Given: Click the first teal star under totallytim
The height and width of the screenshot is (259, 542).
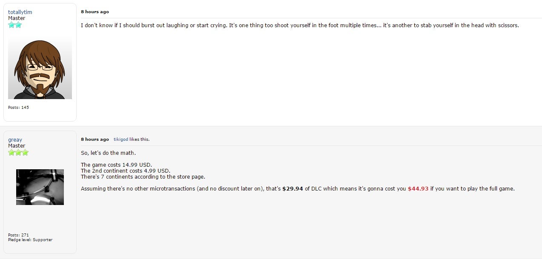Looking at the screenshot, I should (11, 25).
